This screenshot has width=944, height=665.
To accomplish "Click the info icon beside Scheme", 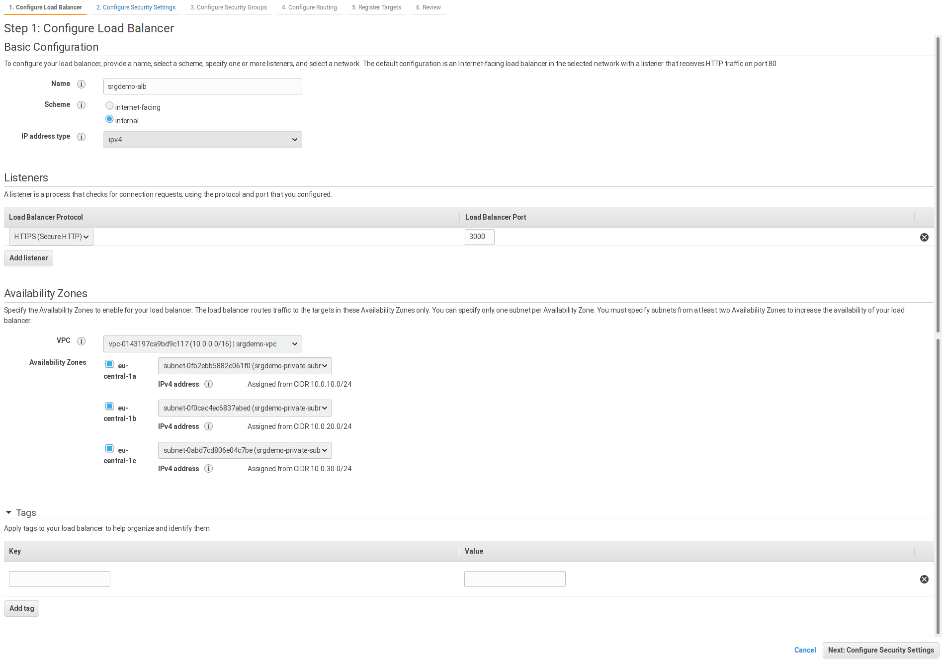I will pyautogui.click(x=82, y=105).
